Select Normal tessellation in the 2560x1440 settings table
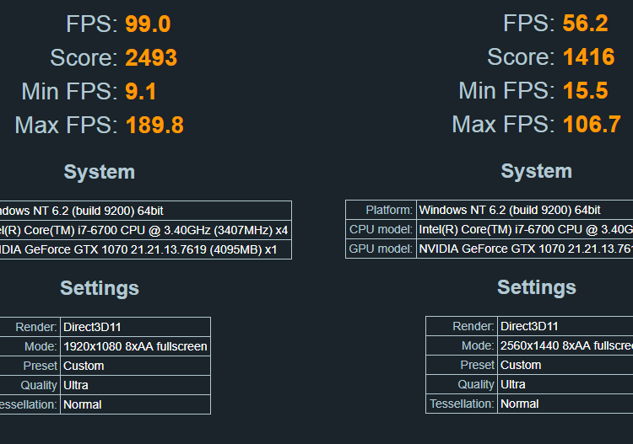 pyautogui.click(x=520, y=404)
